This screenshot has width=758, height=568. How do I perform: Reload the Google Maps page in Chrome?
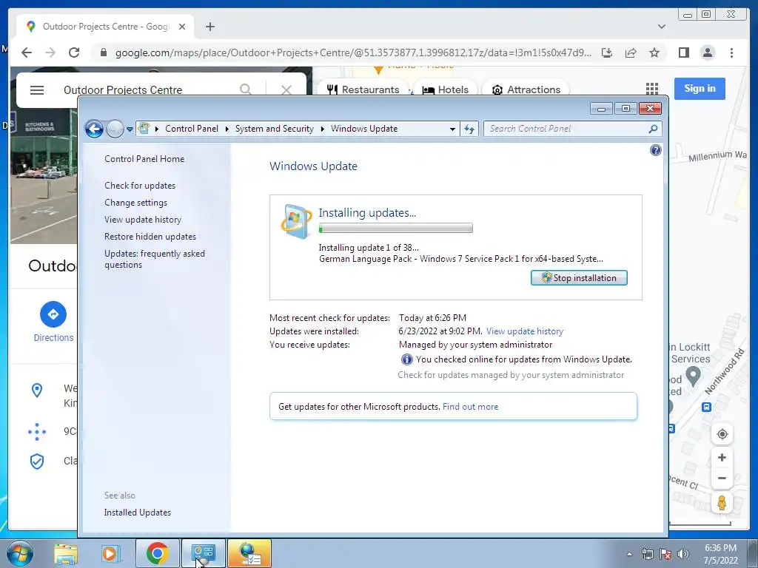coord(74,53)
